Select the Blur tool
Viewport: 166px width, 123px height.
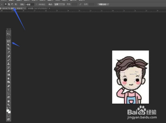click(8, 78)
